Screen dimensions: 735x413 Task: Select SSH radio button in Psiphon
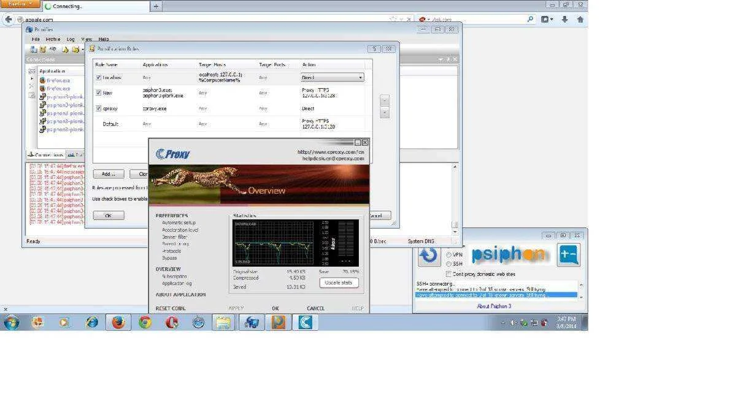pyautogui.click(x=448, y=264)
